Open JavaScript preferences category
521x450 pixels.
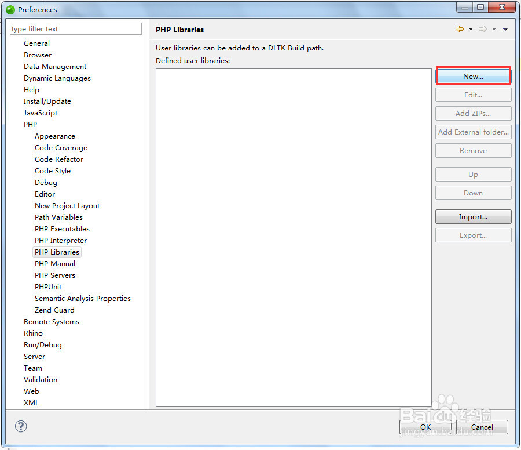pos(40,113)
